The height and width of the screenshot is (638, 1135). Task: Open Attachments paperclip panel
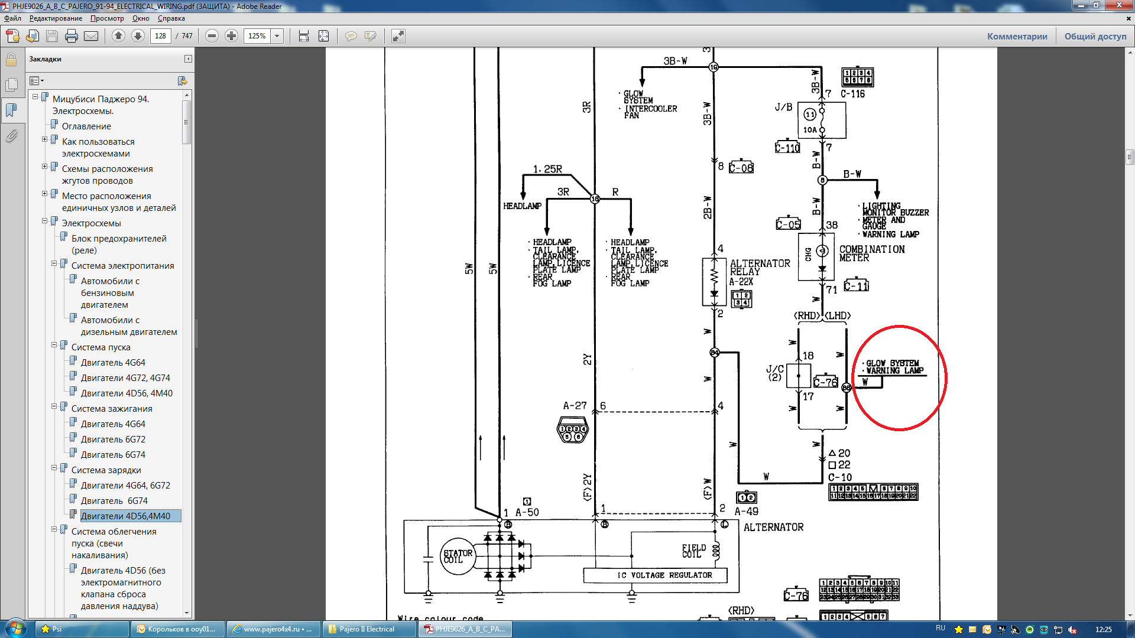click(x=11, y=136)
